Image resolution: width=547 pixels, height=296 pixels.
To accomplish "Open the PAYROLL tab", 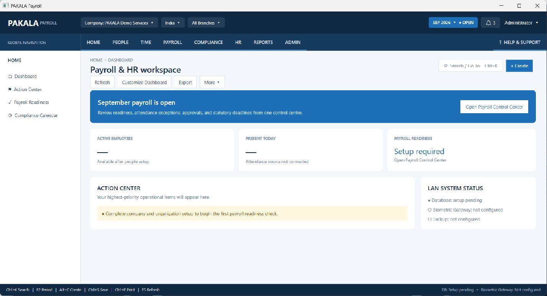I will click(172, 42).
